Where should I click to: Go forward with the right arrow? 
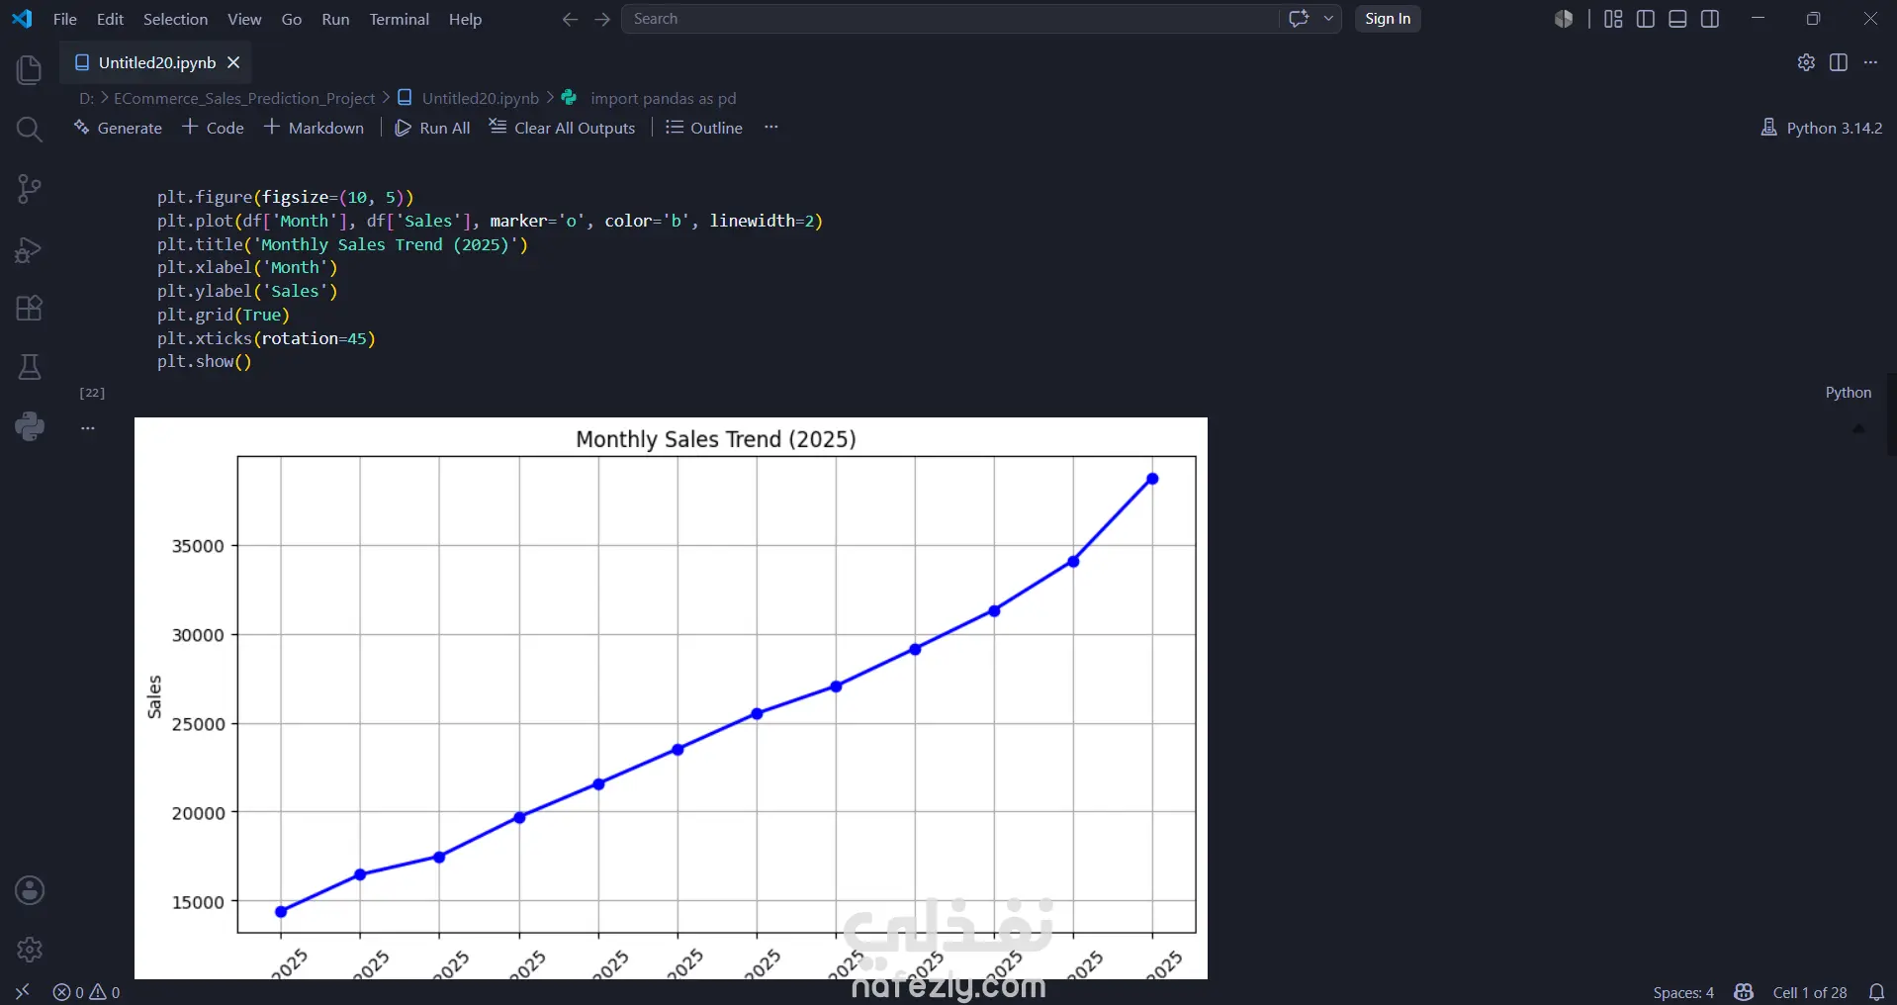click(602, 19)
